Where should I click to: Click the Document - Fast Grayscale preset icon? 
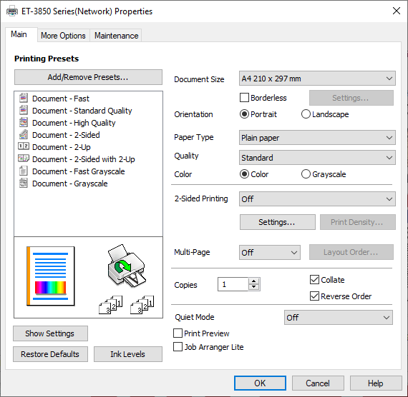(x=24, y=171)
